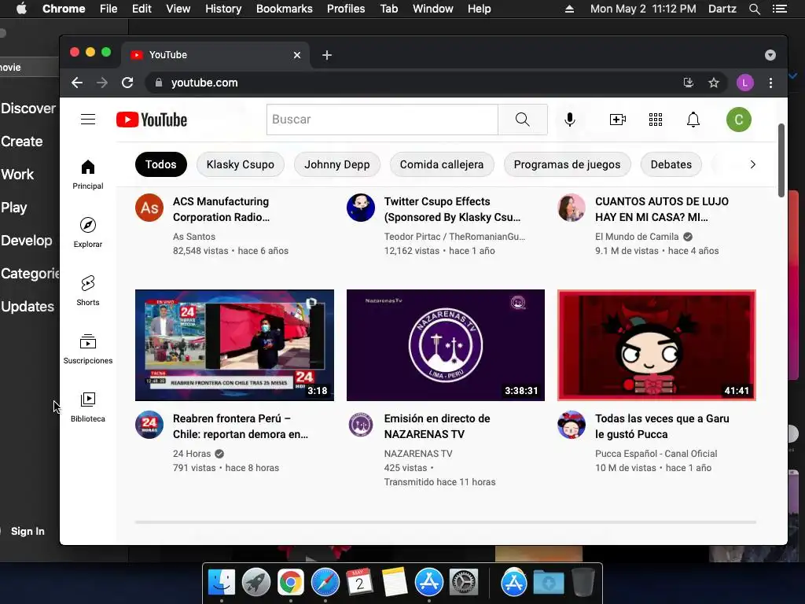Click the page vertical scrollbar
This screenshot has width=805, height=604.
pyautogui.click(x=781, y=160)
